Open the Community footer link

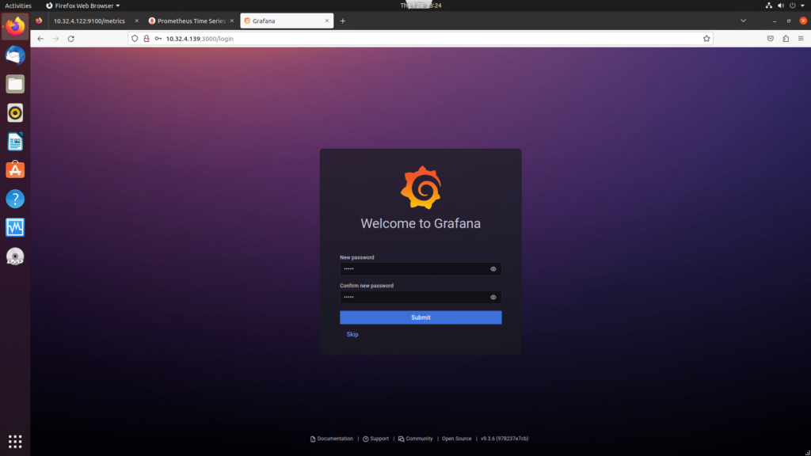pyautogui.click(x=415, y=439)
